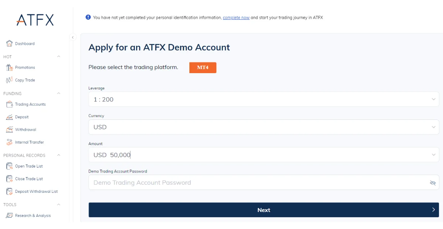Open Copy Trade
The image size is (443, 229).
pos(9,80)
